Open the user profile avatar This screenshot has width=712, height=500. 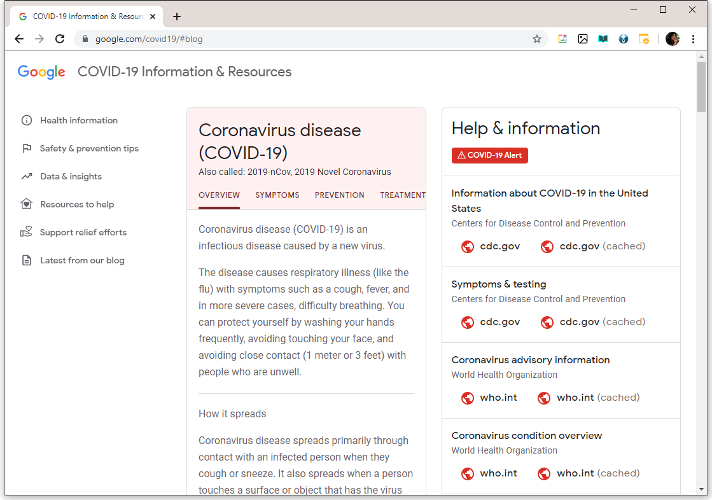(x=673, y=39)
